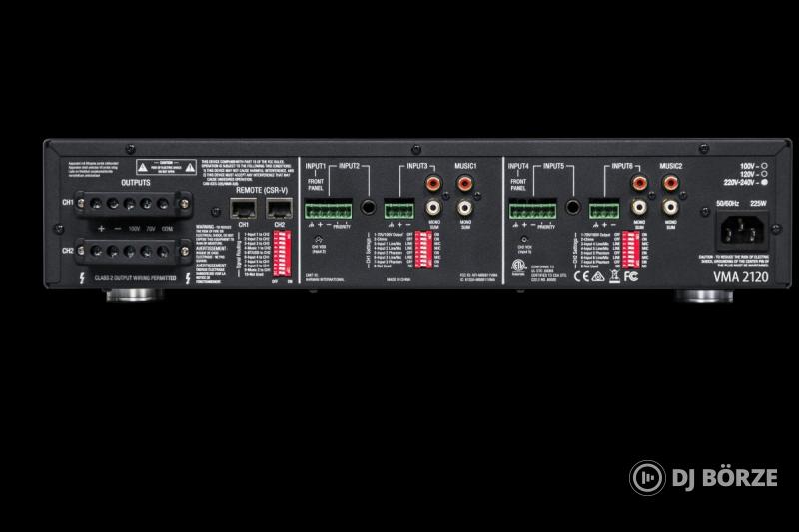This screenshot has height=532, width=799.
Task: Click the CH2 output screw terminal block
Action: pyautogui.click(x=133, y=251)
